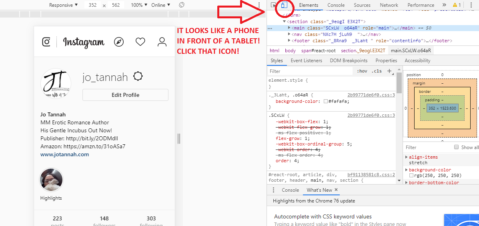
Task: Open DevTools customize three-dot menu
Action: (472, 5)
